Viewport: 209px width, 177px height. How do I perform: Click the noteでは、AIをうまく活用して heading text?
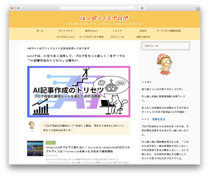click(76, 58)
